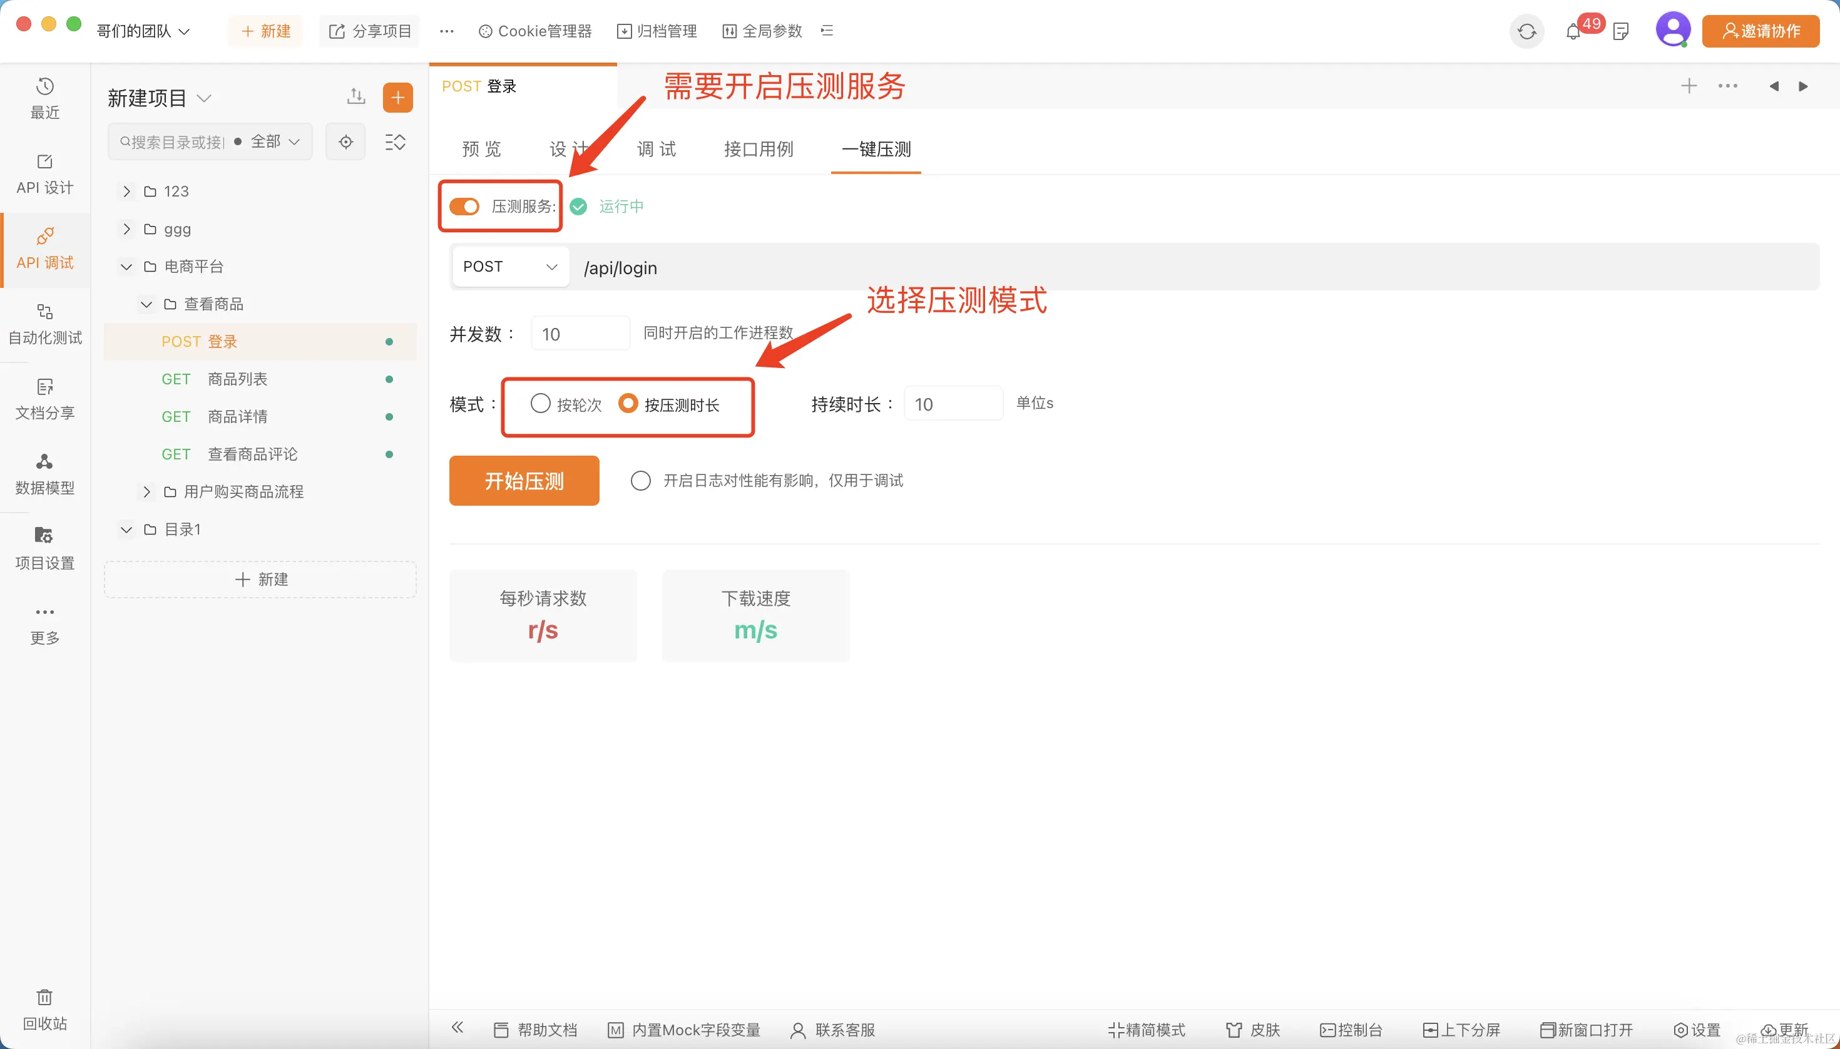Select API 调试 in the sidebar
The width and height of the screenshot is (1840, 1049).
44,248
